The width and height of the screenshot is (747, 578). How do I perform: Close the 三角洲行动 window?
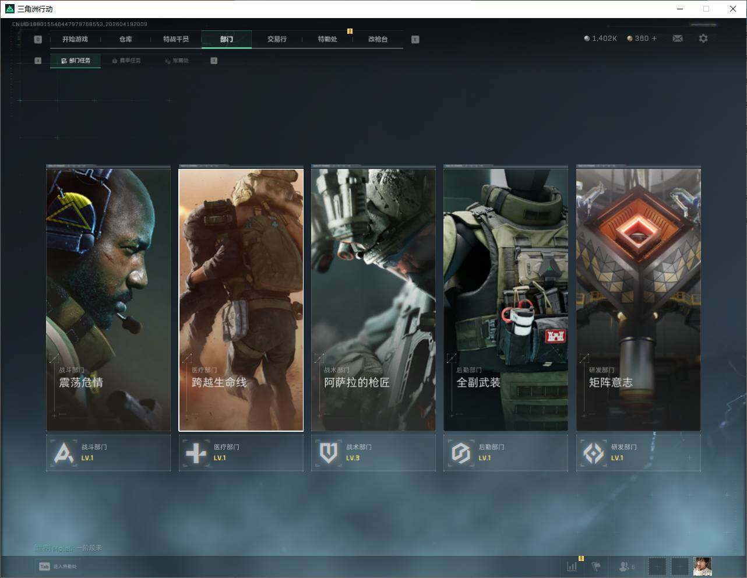(733, 9)
